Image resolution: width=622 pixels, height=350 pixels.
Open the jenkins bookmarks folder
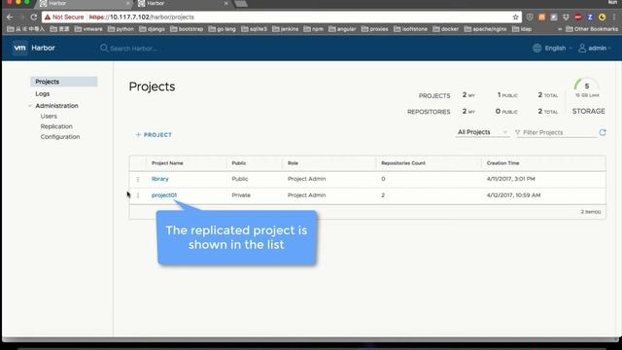pyautogui.click(x=286, y=29)
